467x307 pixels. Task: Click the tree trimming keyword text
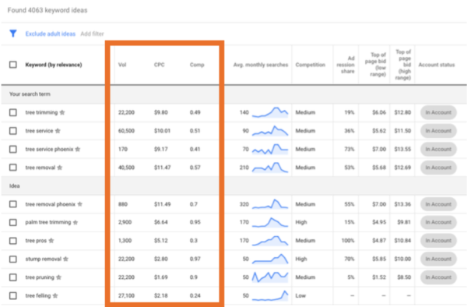(x=41, y=112)
